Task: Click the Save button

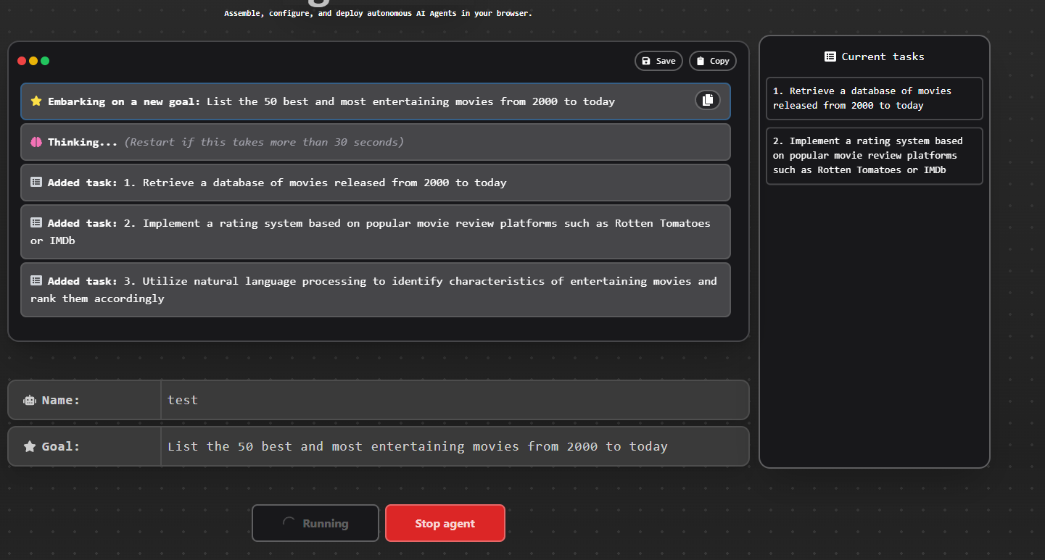Action: (658, 61)
